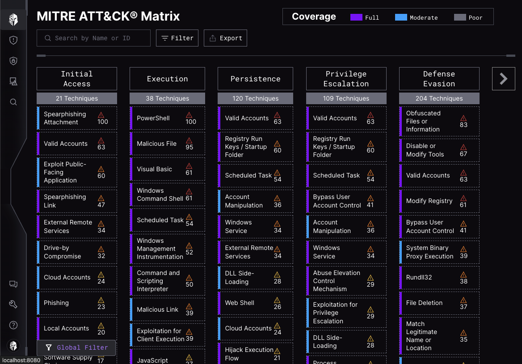The height and width of the screenshot is (364, 522).
Task: Open the Global Filter panel
Action: tap(76, 347)
